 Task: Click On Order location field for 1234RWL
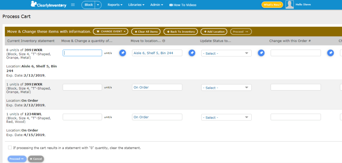(x=157, y=117)
